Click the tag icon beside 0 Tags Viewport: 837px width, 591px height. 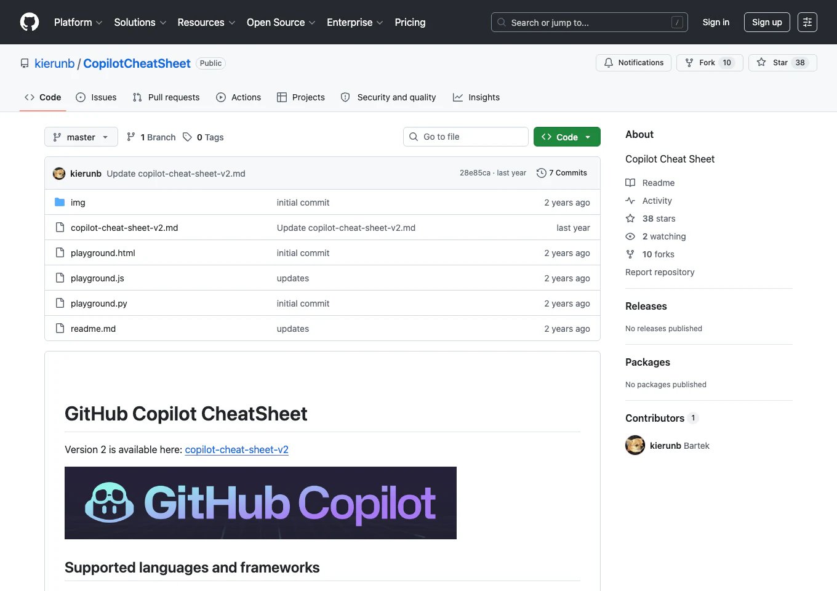click(x=188, y=137)
